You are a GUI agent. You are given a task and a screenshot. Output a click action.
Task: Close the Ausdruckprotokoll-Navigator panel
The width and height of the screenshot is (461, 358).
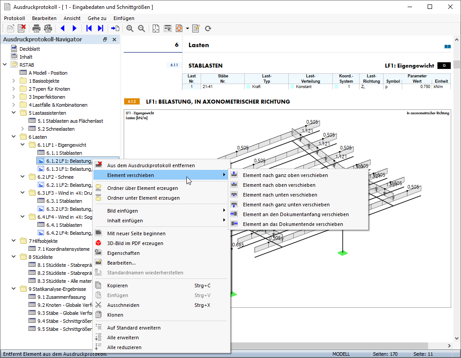(114, 40)
